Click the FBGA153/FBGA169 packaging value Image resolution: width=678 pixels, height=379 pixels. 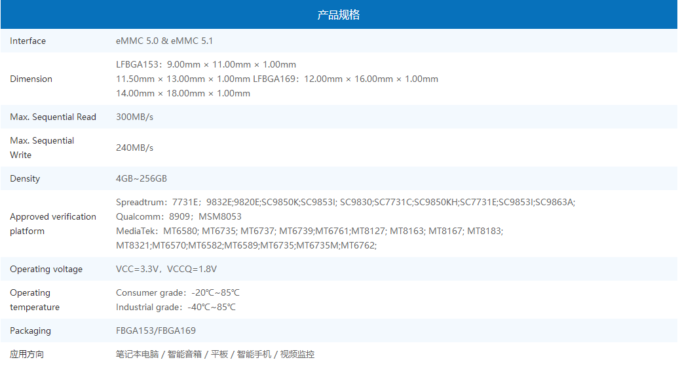(156, 331)
